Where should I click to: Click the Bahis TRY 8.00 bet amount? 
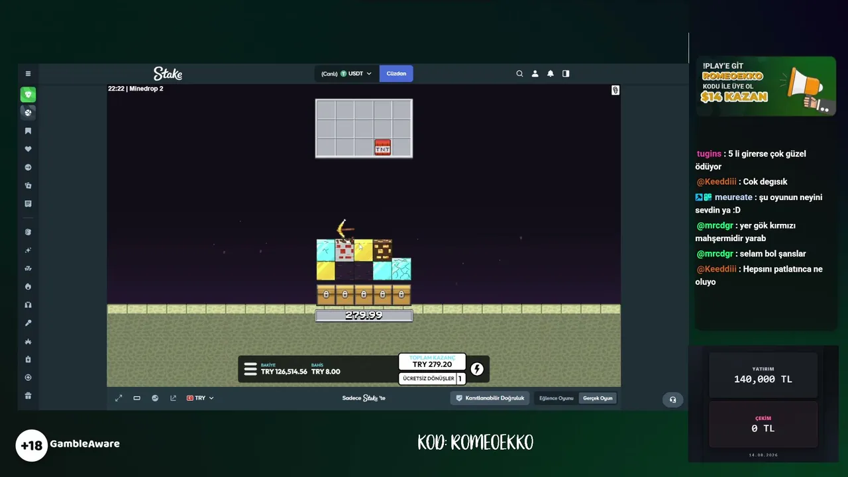tap(326, 369)
